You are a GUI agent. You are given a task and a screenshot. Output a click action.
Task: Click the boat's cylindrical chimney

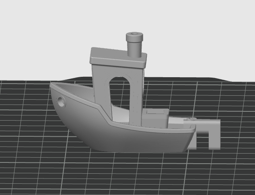click(134, 44)
